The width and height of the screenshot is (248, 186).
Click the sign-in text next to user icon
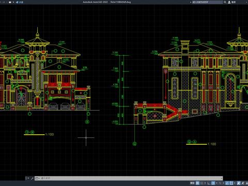(x=234, y=2)
